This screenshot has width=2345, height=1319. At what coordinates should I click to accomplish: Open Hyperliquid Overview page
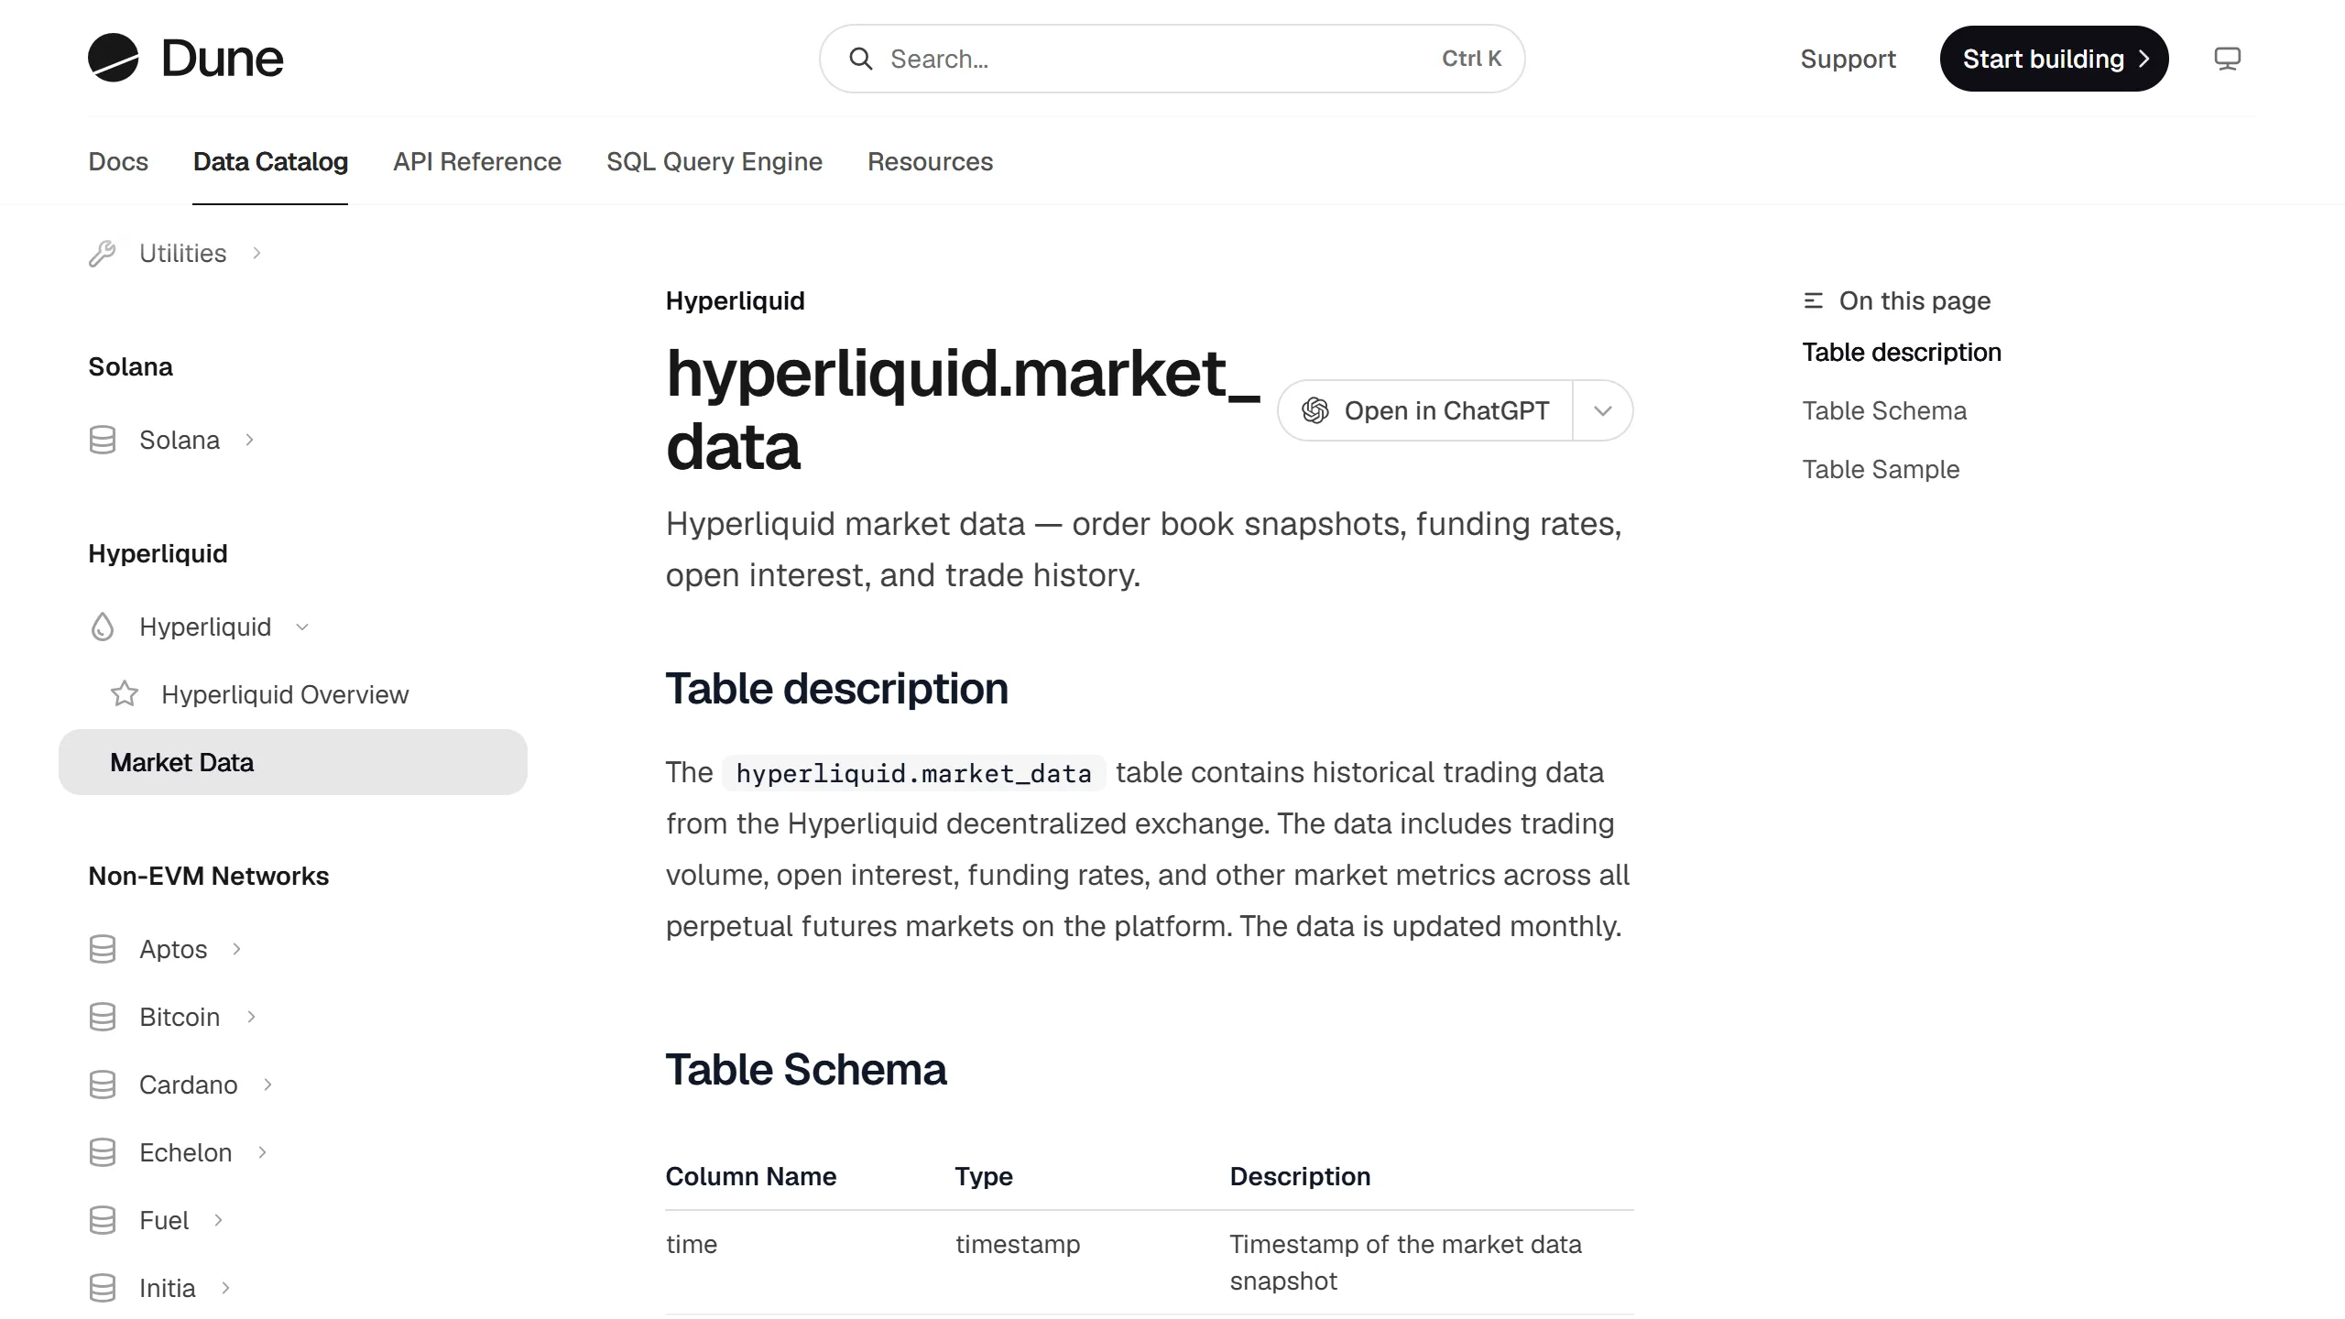coord(285,694)
